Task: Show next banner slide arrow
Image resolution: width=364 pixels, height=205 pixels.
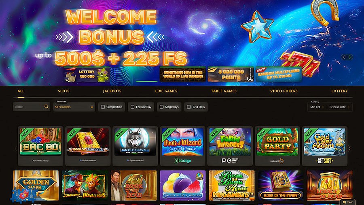Action: coord(350,57)
